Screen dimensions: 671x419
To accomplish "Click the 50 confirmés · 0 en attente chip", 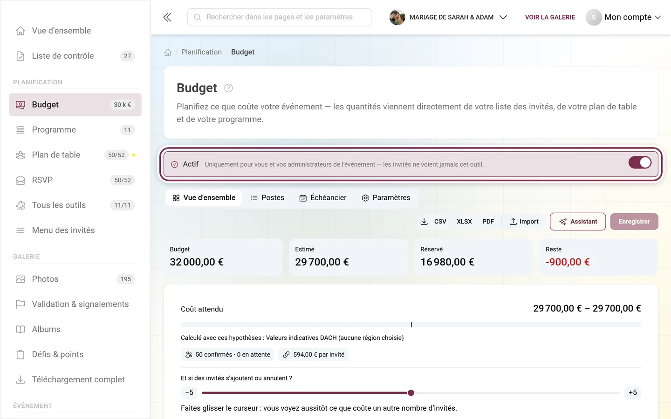I will point(228,355).
